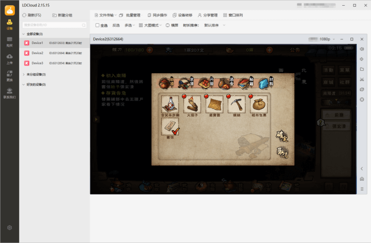Click the exclamation quest bubble icon
371x243 pixels.
point(321,122)
